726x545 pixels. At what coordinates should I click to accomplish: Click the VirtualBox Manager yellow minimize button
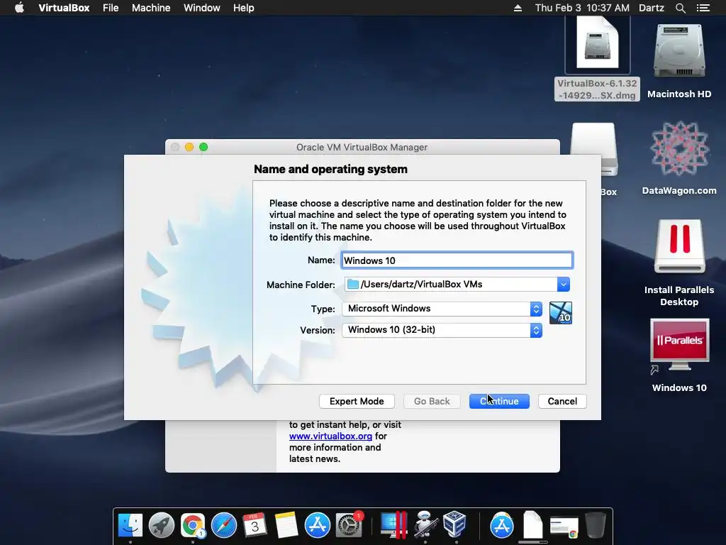tap(189, 147)
